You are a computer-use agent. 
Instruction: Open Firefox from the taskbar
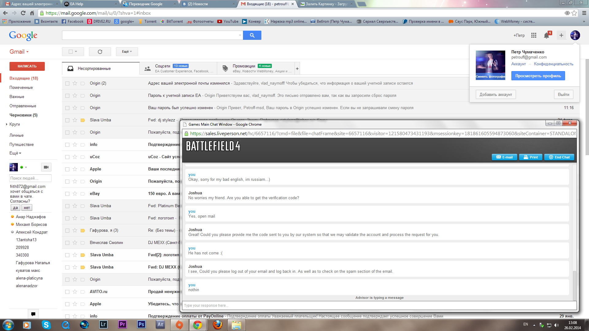218,325
